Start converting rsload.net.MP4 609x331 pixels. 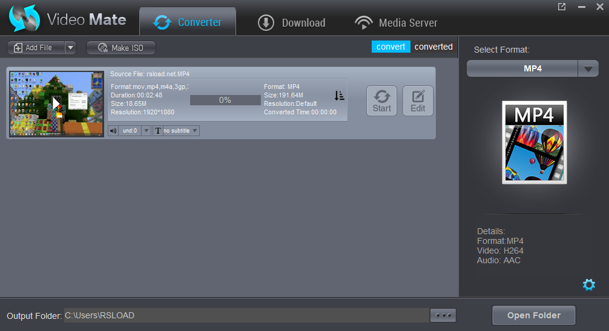tap(382, 101)
